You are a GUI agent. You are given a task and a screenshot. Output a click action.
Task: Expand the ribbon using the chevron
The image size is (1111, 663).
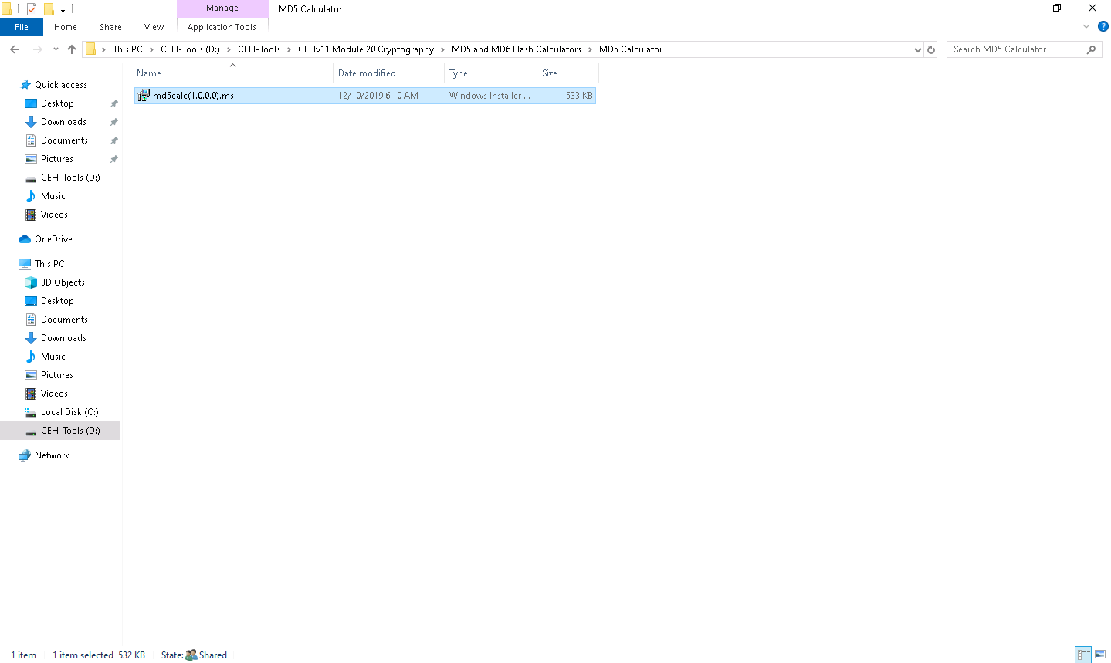(x=1086, y=26)
